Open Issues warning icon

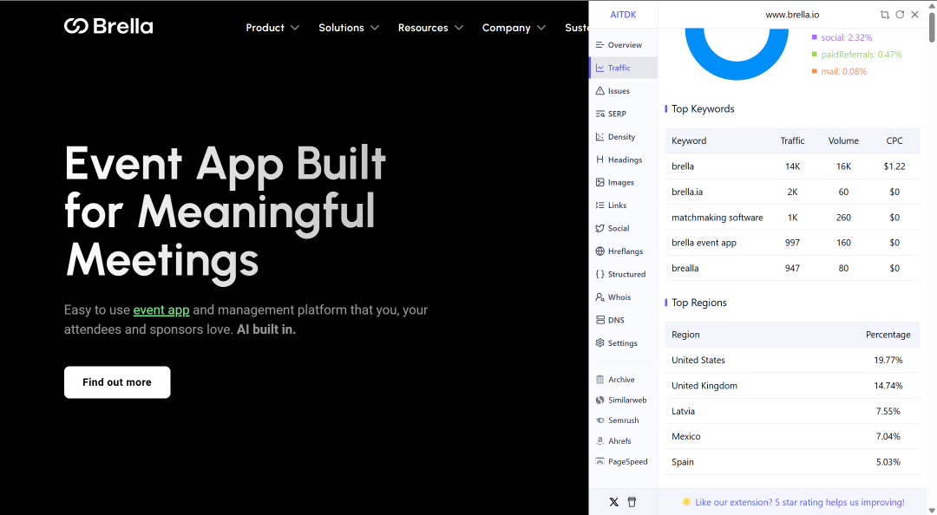point(600,91)
